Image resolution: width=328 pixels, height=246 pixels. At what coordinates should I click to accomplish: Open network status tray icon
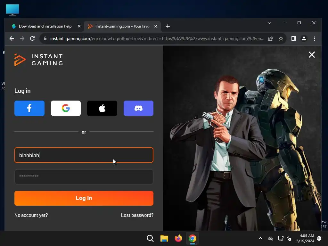pyautogui.click(x=281, y=238)
